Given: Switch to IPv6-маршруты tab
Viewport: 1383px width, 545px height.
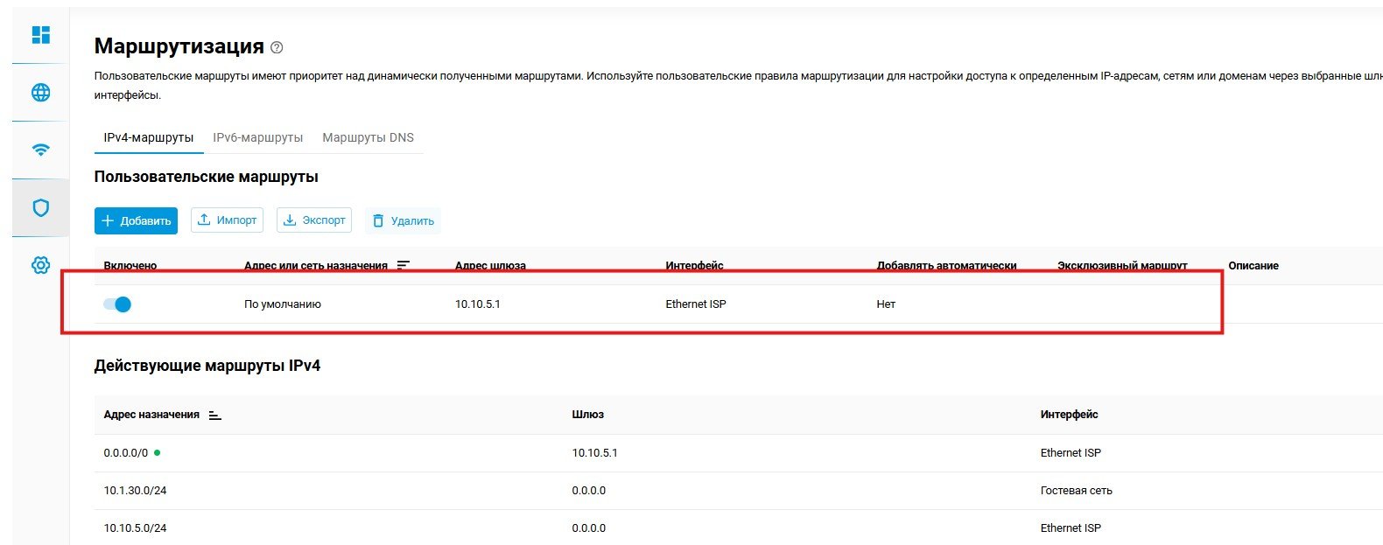Looking at the screenshot, I should [257, 137].
